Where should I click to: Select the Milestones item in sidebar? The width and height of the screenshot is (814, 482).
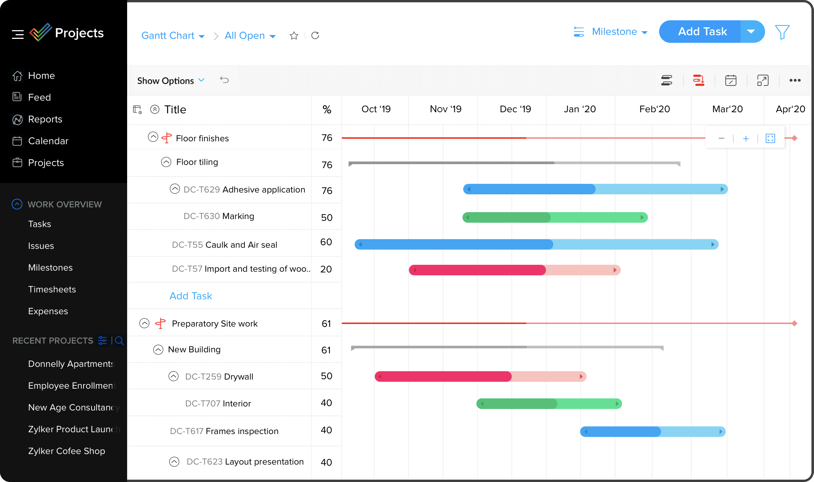[x=50, y=267]
